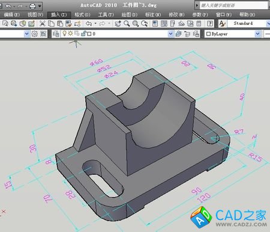
Task: Open the undo history dropdown arrow
Action: pos(95,23)
